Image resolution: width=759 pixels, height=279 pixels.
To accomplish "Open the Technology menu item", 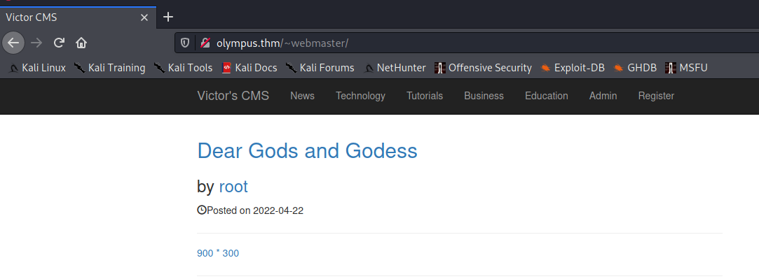I will click(x=361, y=96).
